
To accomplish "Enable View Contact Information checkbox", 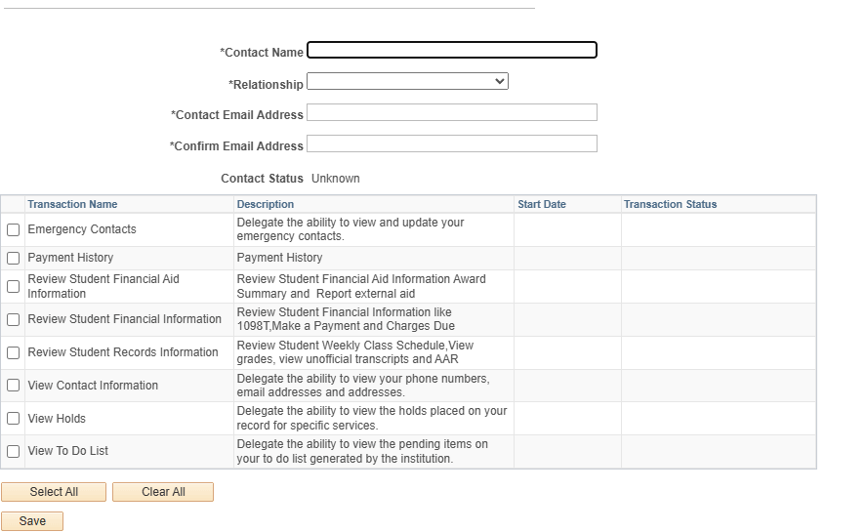I will click(14, 386).
